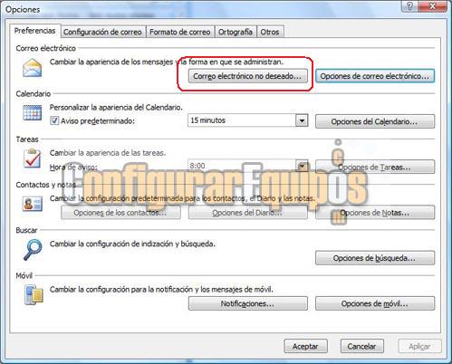Screen dimensions: 452x364
Task: Toggle the Aviso predeterminado checkbox
Action: coord(54,121)
